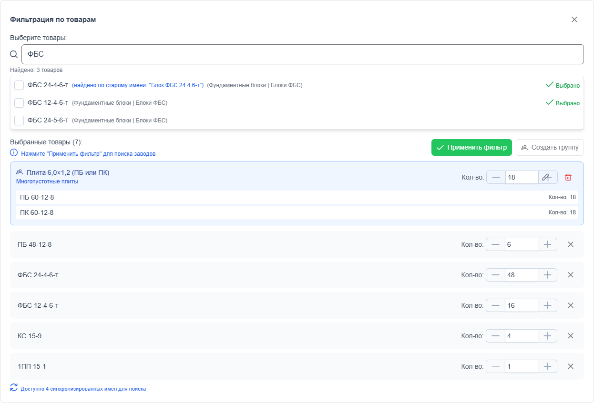Screen dimensions: 594x403
Task: Click the group icon before Плита 6,0×1,2
Action: 20,172
